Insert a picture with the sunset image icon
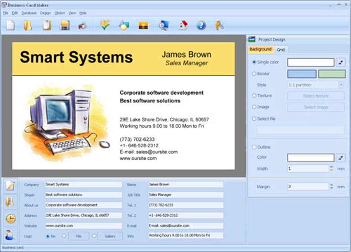The width and height of the screenshot is (351, 252). 143,25
